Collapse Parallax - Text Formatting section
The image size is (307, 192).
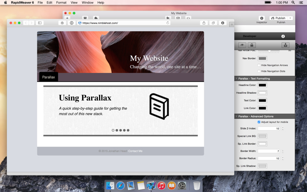coord(236,79)
